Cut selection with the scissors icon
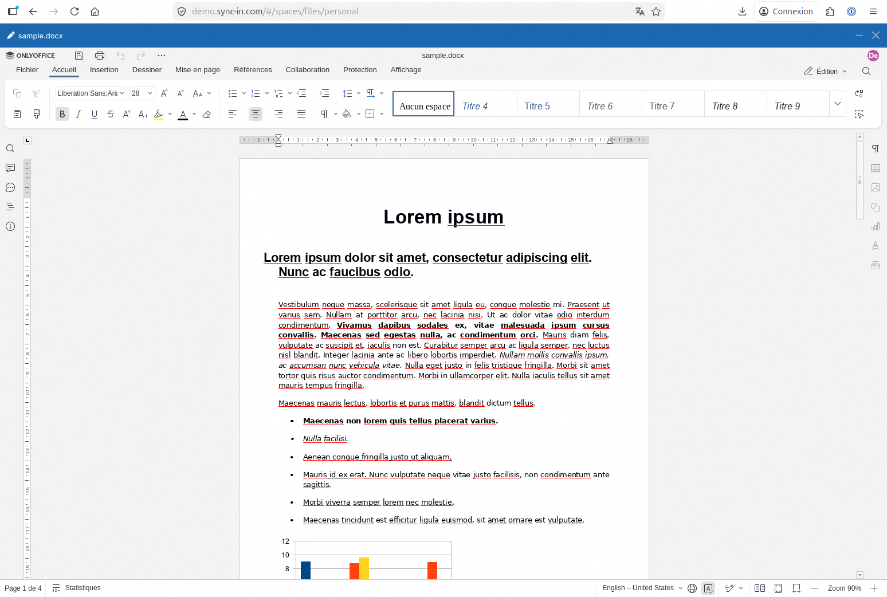887x597 pixels. (37, 93)
